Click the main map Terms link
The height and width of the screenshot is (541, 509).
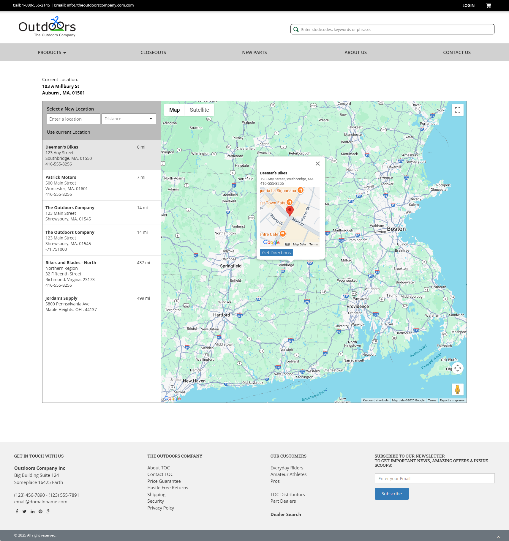point(432,400)
